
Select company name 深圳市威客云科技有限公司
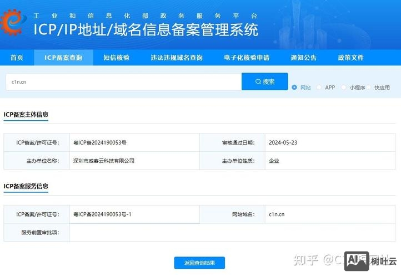point(103,161)
